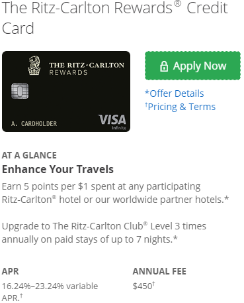Click the APR section label
244x303 pixels.
(x=10, y=271)
